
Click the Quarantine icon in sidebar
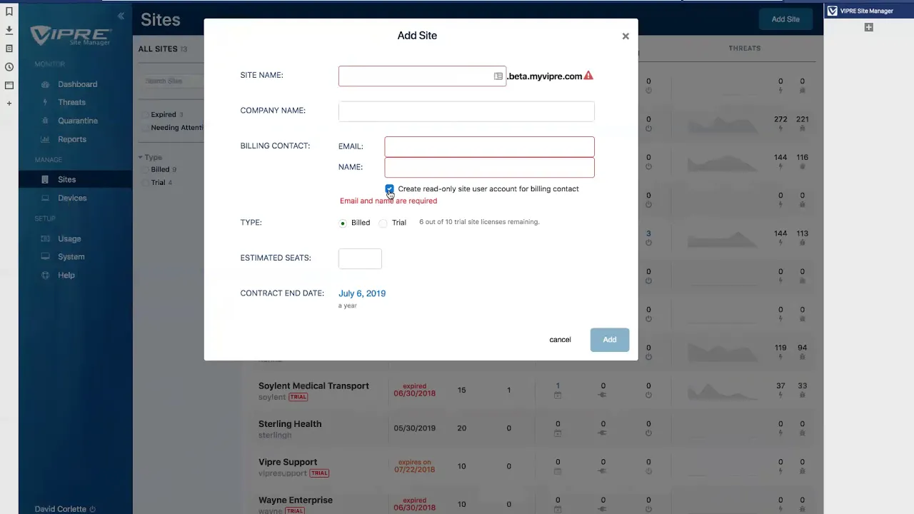coord(46,121)
